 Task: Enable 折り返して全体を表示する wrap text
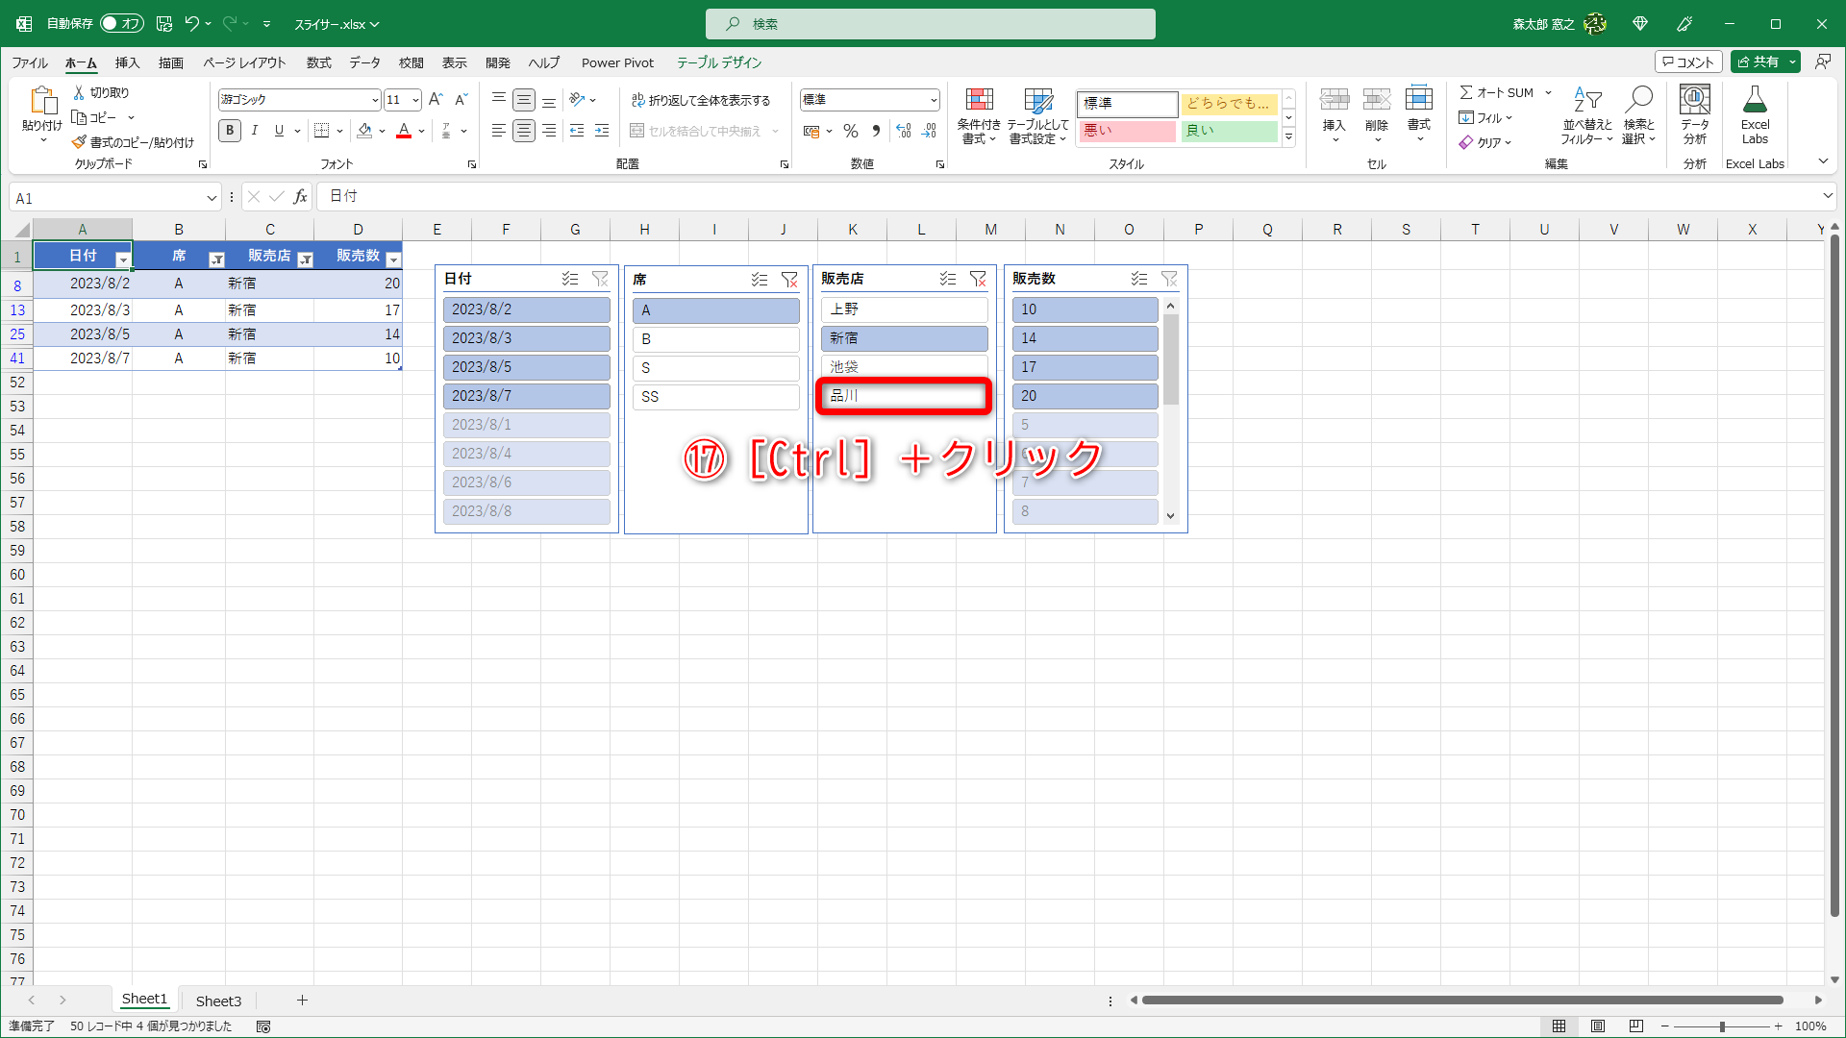[702, 99]
